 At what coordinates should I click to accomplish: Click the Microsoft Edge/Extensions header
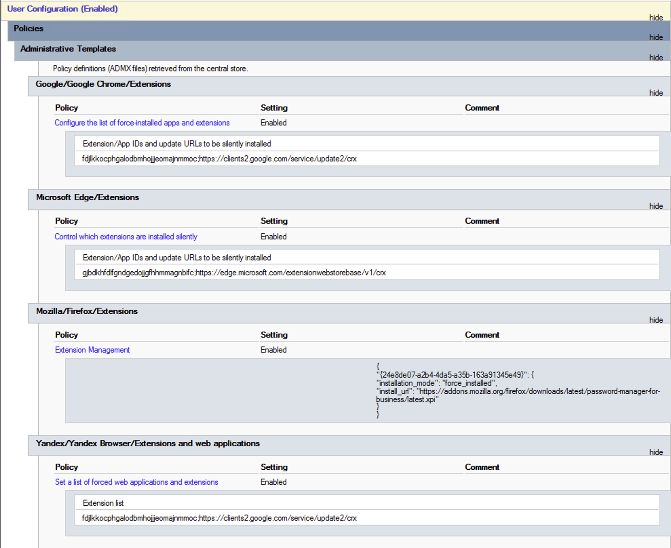tap(349, 200)
